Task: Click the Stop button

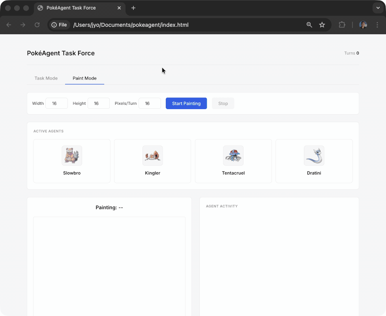Action: click(x=223, y=104)
